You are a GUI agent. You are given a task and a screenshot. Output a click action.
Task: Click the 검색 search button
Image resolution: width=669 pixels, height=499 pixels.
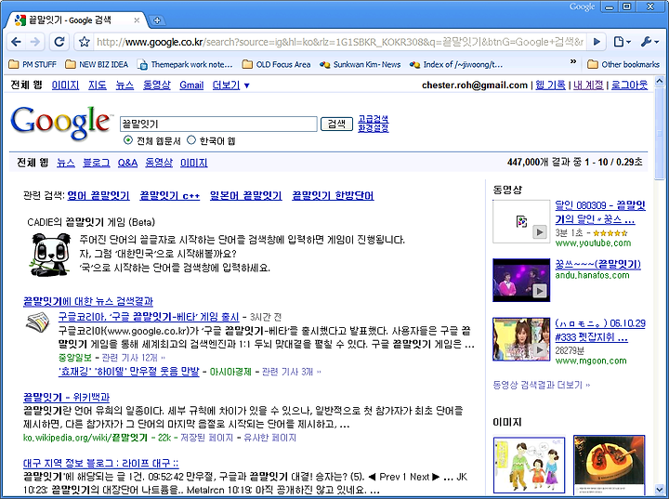pos(336,125)
